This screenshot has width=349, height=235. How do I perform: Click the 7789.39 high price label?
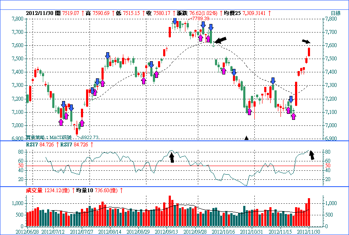(200, 19)
